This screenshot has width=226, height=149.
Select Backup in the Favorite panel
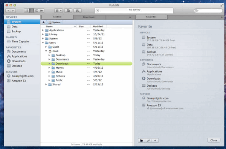coord(157,53)
